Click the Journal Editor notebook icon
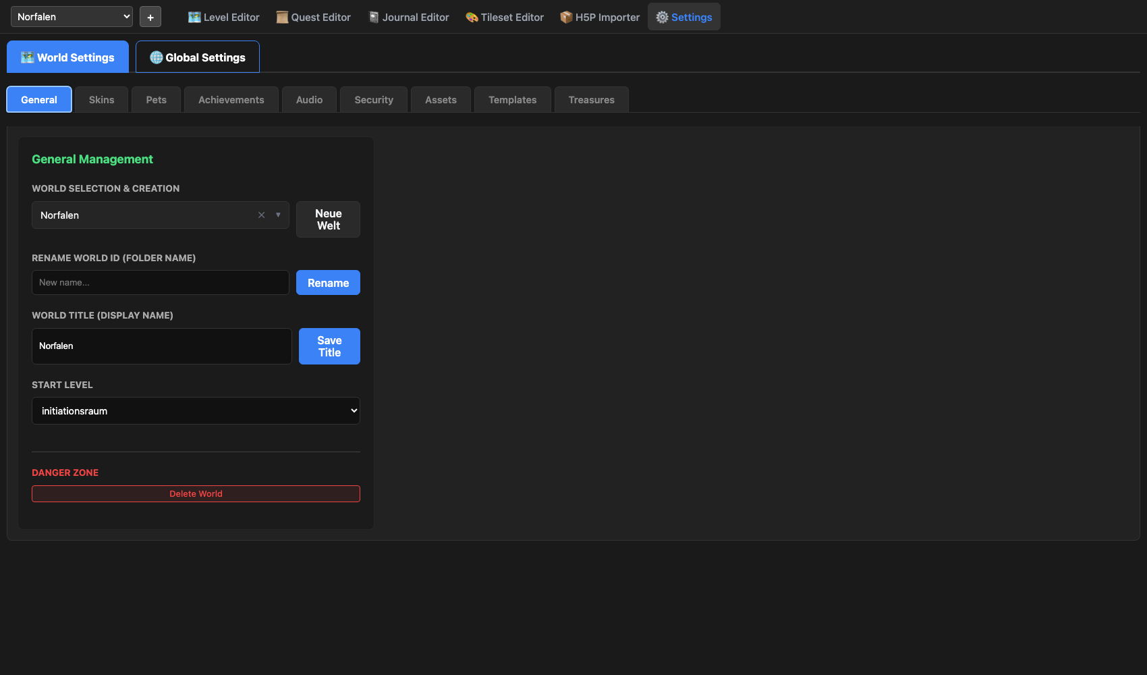The width and height of the screenshot is (1147, 675). click(374, 18)
